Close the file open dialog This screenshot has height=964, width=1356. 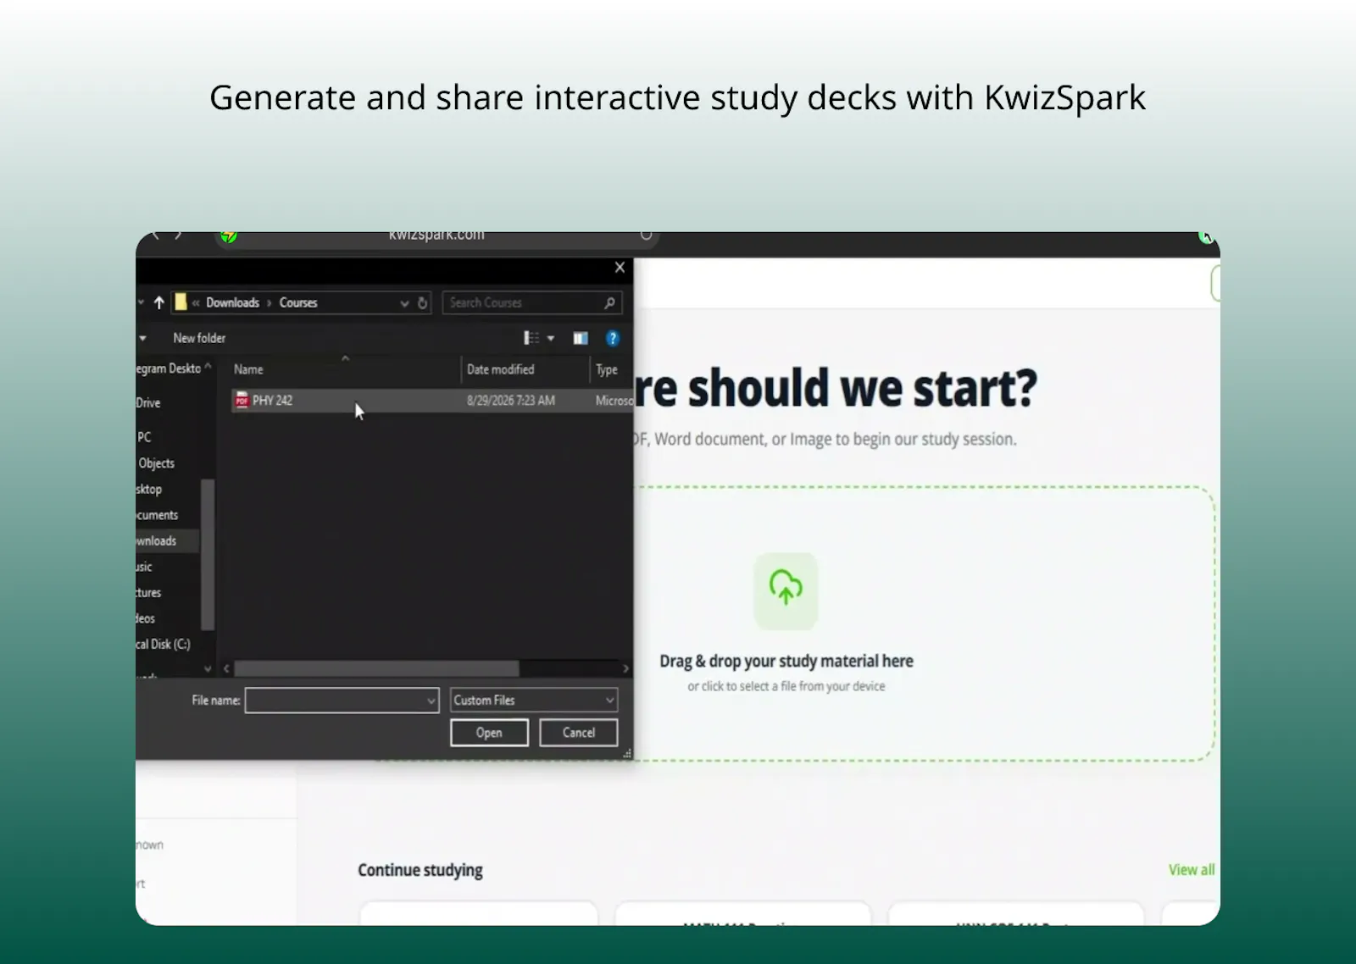620,268
